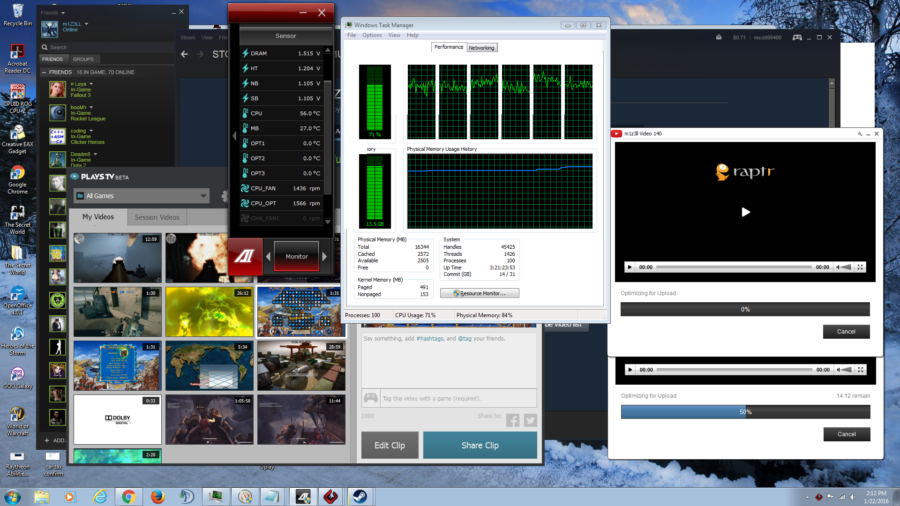Play the Raptr video preview
The image size is (900, 506).
tap(745, 212)
